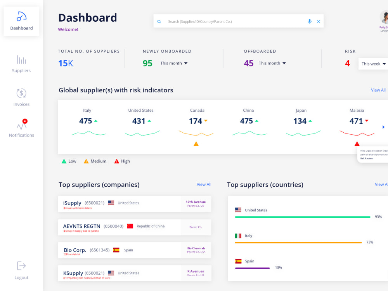Expand Offboarded This month dropdown
The image size is (388, 291).
tap(272, 63)
